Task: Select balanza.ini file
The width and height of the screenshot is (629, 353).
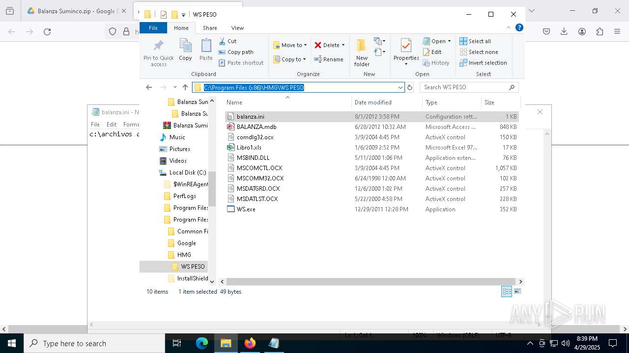Action: tap(372, 117)
